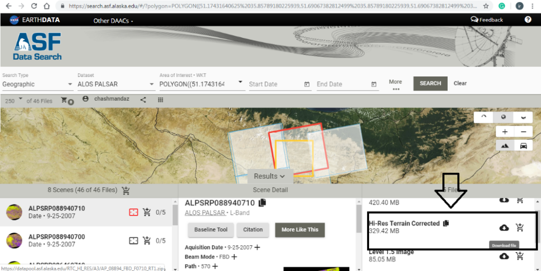
Task: Copy scene name ALPSRP088940710 in Scene Detail
Action: point(262,203)
